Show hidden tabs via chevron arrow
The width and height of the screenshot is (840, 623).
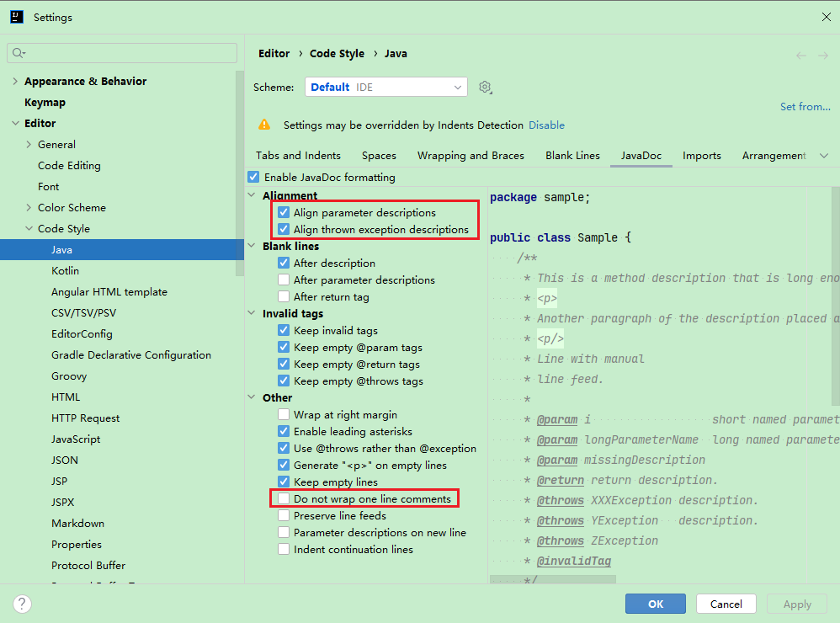click(823, 156)
